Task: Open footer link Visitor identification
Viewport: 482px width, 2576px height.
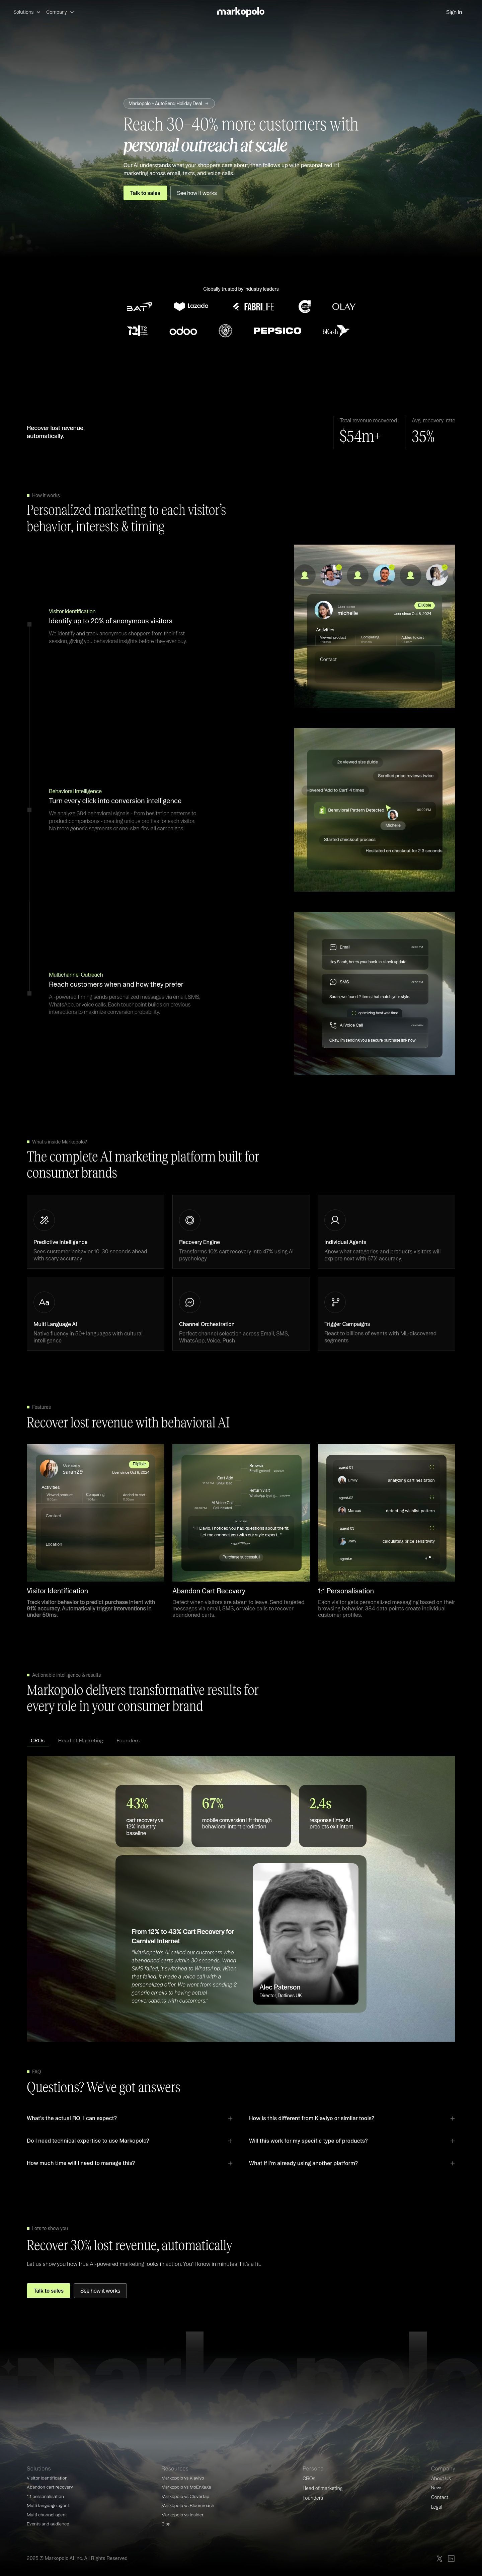Action: click(47, 2478)
